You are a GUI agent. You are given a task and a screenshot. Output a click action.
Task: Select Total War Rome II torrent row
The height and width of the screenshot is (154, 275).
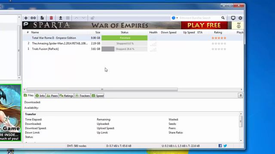(133, 38)
